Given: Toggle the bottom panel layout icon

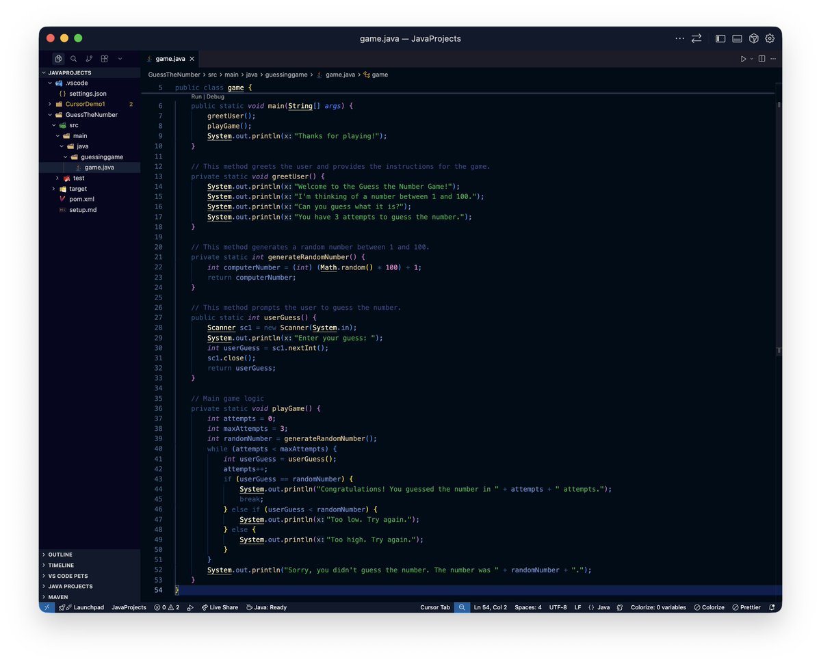Looking at the screenshot, I should tap(738, 38).
